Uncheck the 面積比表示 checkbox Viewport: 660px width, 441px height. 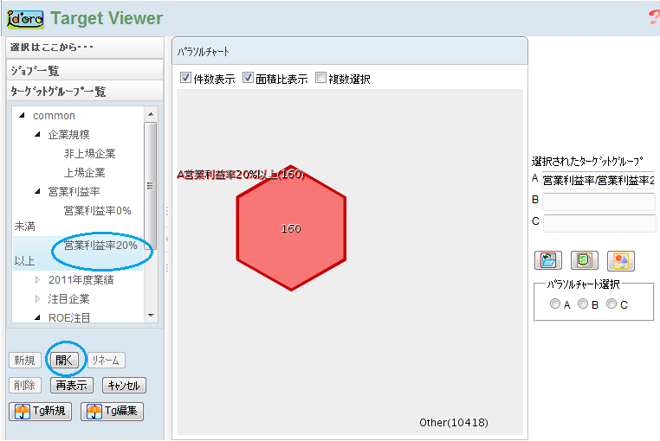(x=249, y=79)
